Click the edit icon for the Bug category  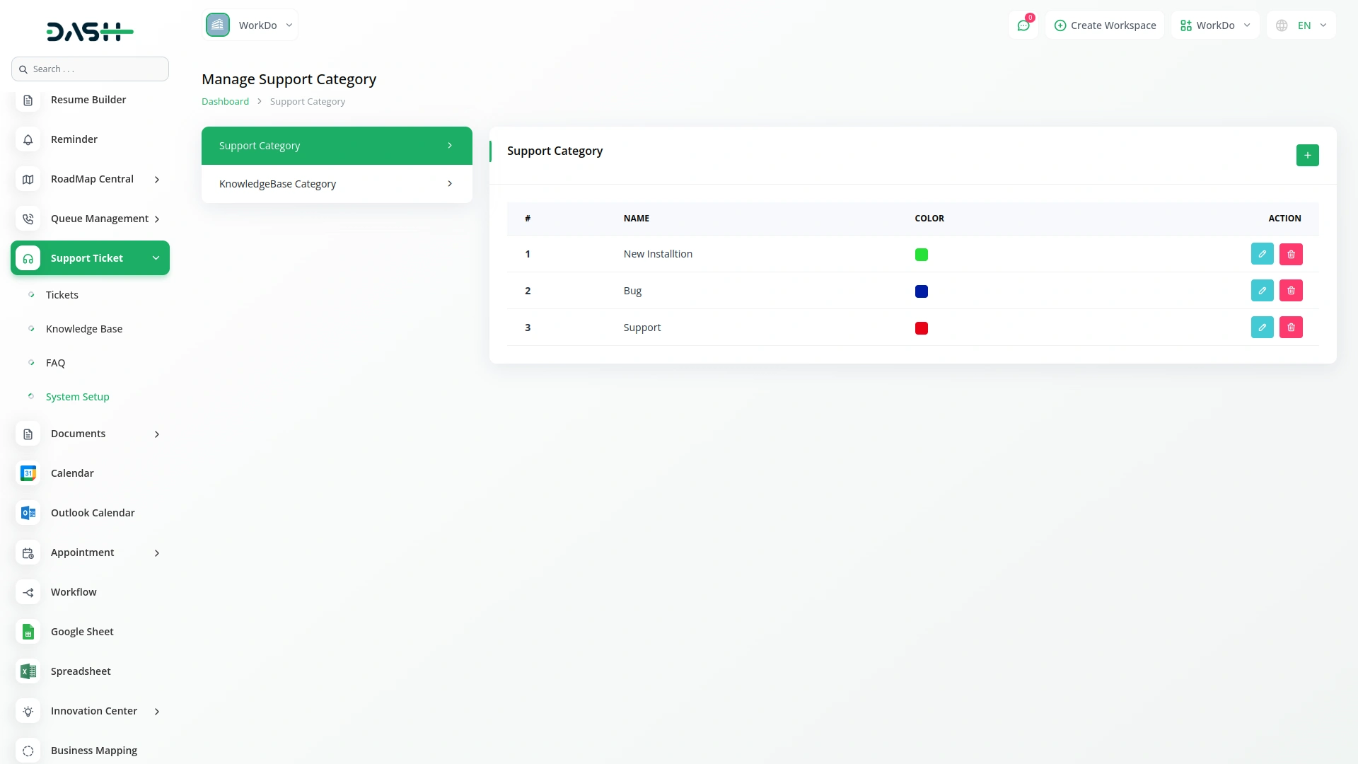coord(1262,291)
